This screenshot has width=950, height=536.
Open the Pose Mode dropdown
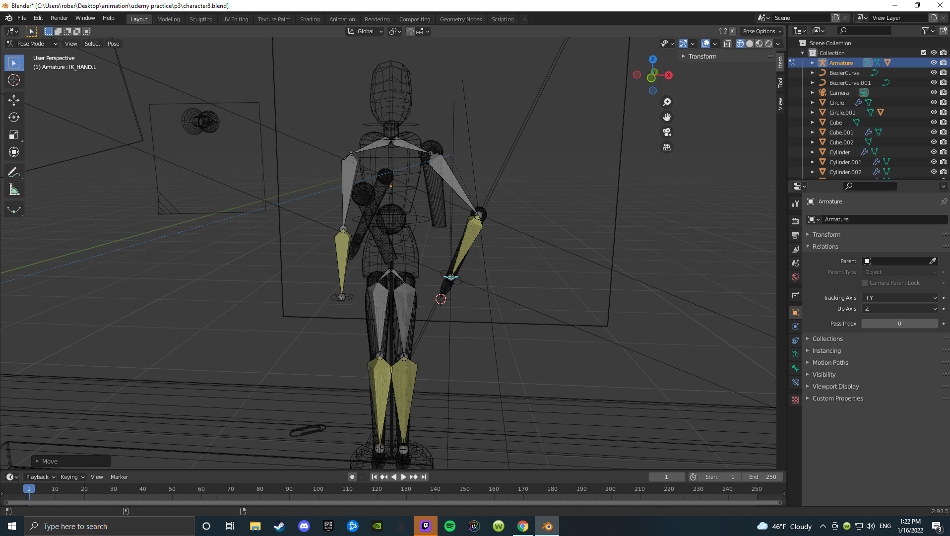click(x=32, y=44)
